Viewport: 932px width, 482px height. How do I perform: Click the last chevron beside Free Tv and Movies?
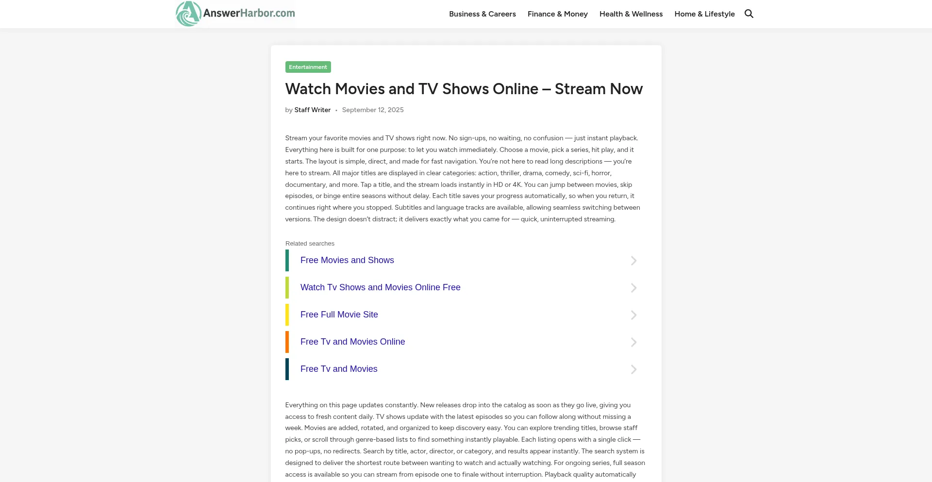[x=633, y=369]
